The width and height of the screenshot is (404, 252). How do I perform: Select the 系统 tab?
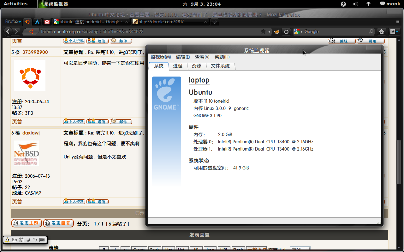(x=159, y=66)
